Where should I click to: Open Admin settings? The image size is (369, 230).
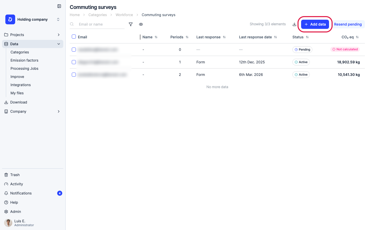tap(33, 212)
